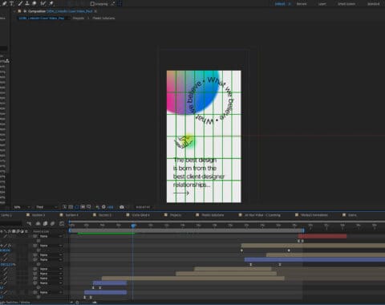Click the Projects breadcrumb in the viewer
The width and height of the screenshot is (385, 305).
pos(79,18)
